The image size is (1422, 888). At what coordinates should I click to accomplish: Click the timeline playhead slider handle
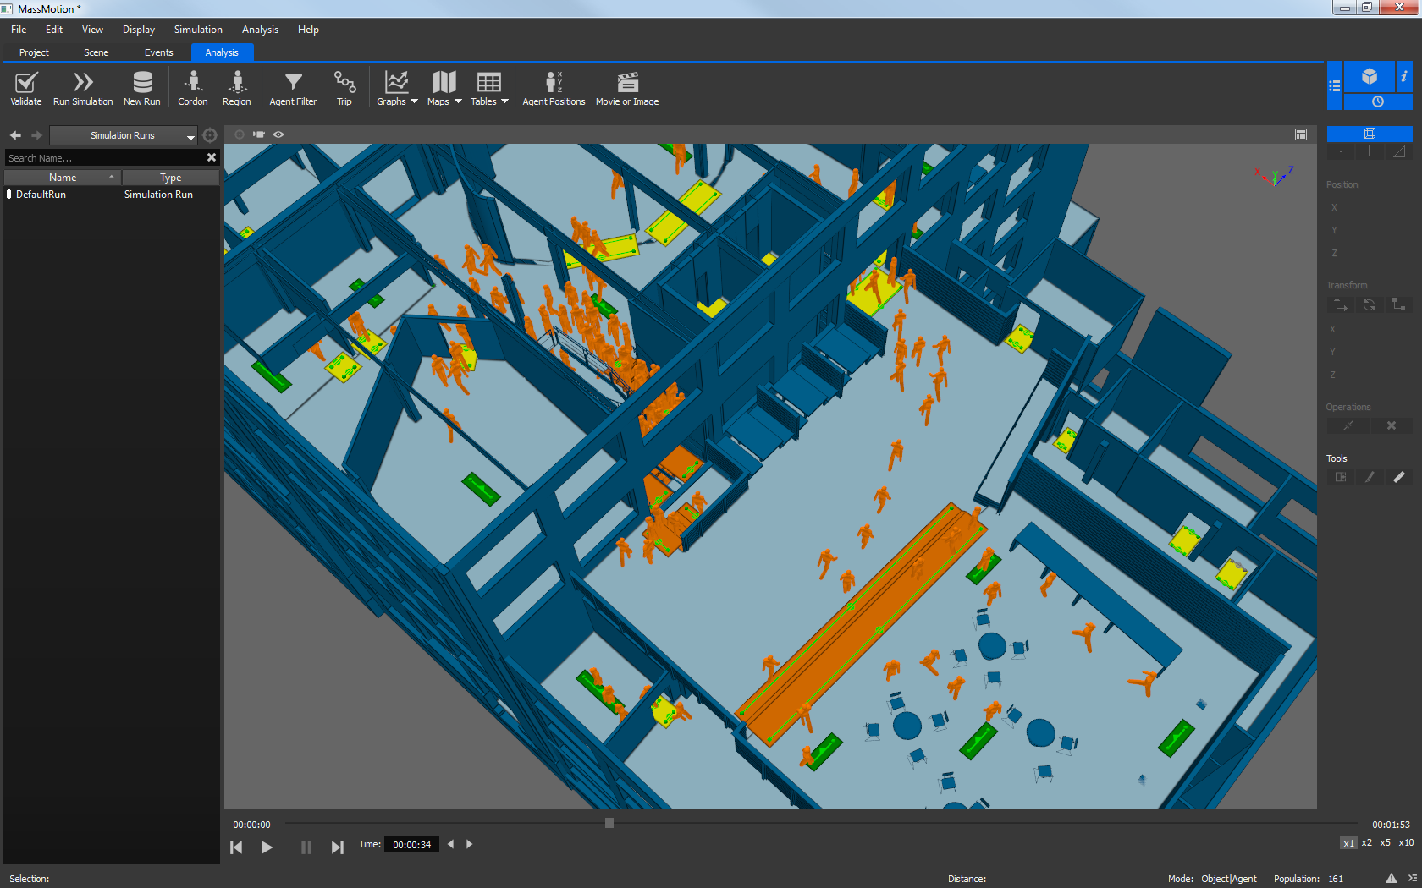tap(609, 823)
